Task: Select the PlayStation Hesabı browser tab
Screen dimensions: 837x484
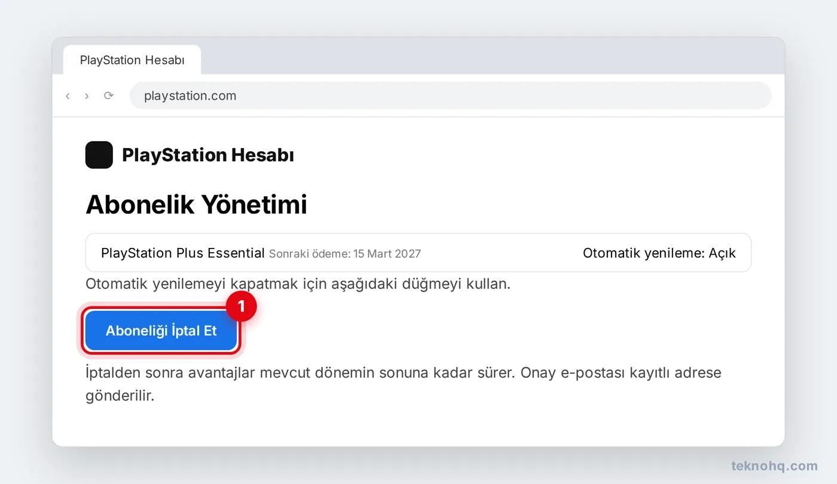Action: (x=132, y=60)
